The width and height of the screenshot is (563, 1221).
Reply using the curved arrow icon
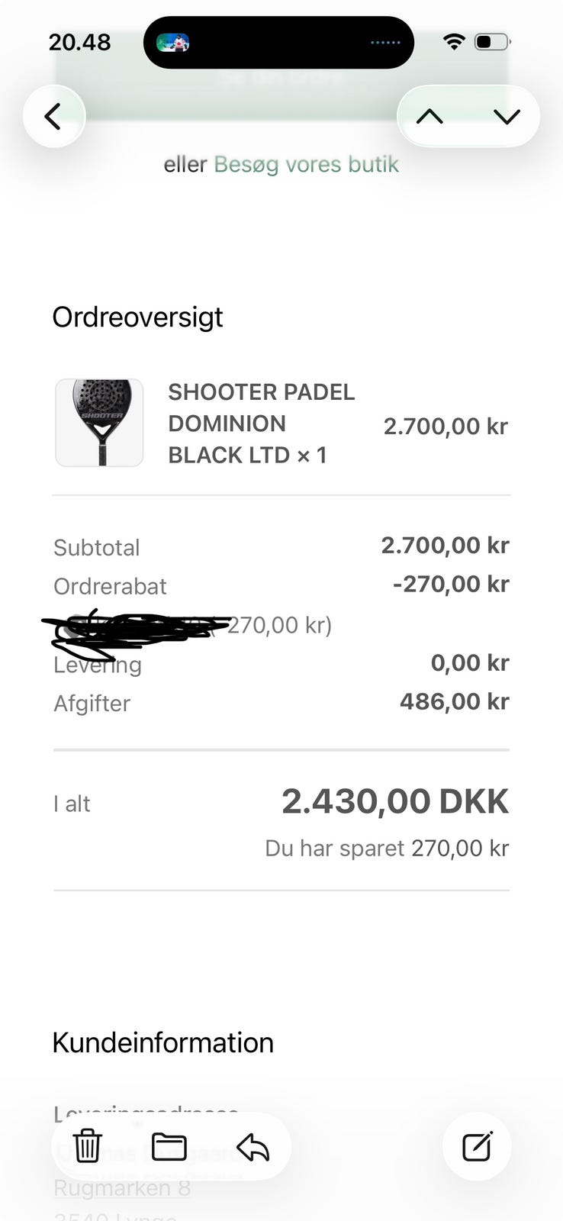(253, 1146)
